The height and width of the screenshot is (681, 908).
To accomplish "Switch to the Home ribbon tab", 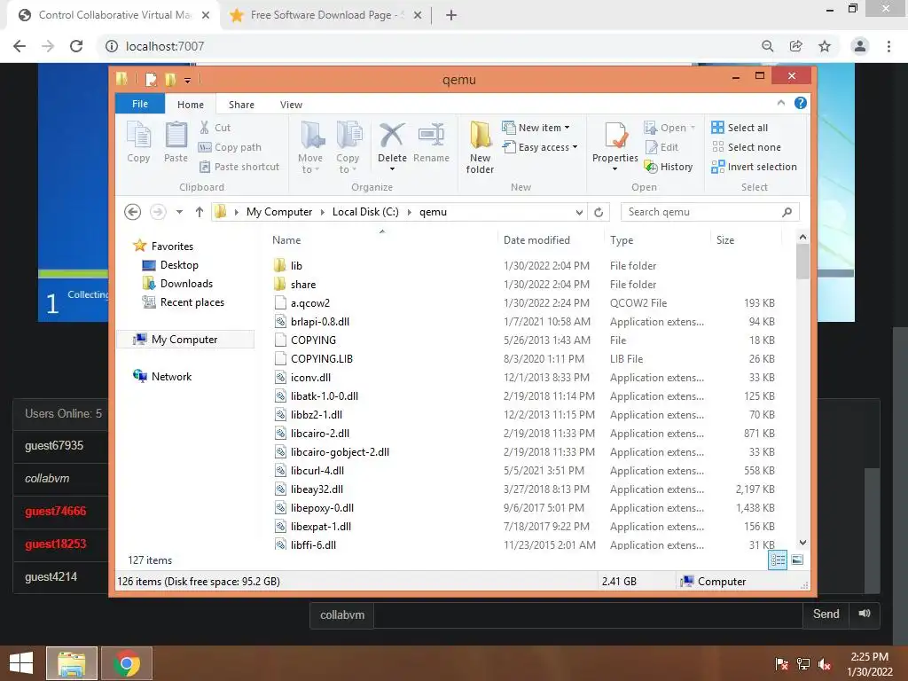I will point(191,105).
